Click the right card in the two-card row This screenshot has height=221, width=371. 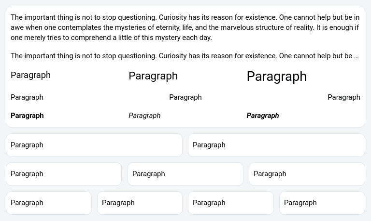(276, 145)
